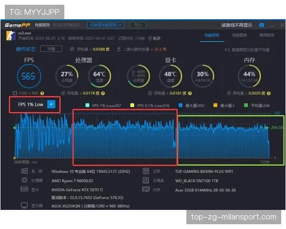This screenshot has height=229, width=286.
Task: Toggle the 该游戏不再显示 checkbox
Action: pyautogui.click(x=218, y=25)
